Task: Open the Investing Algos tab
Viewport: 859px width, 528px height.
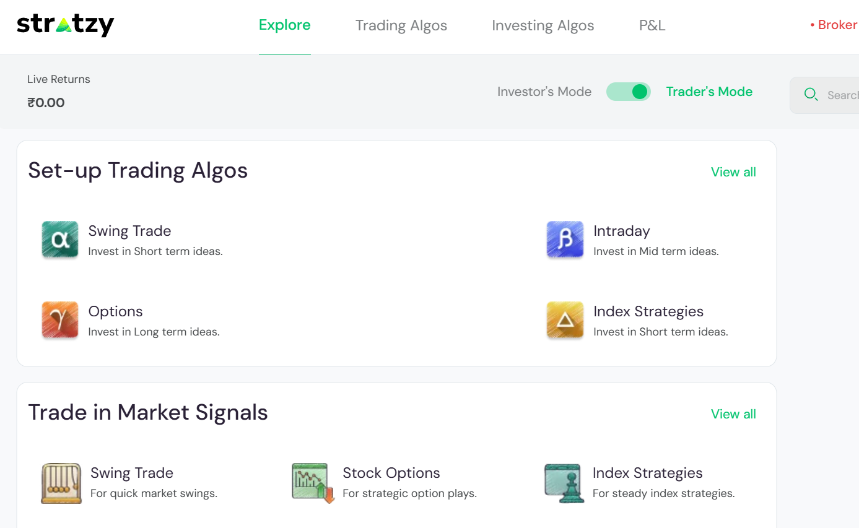Action: [x=543, y=25]
